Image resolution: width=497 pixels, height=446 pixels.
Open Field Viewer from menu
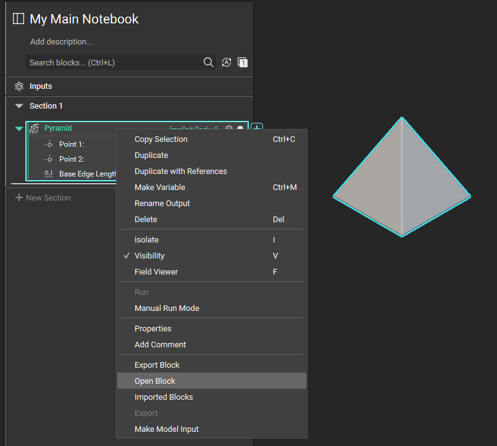coord(211,271)
